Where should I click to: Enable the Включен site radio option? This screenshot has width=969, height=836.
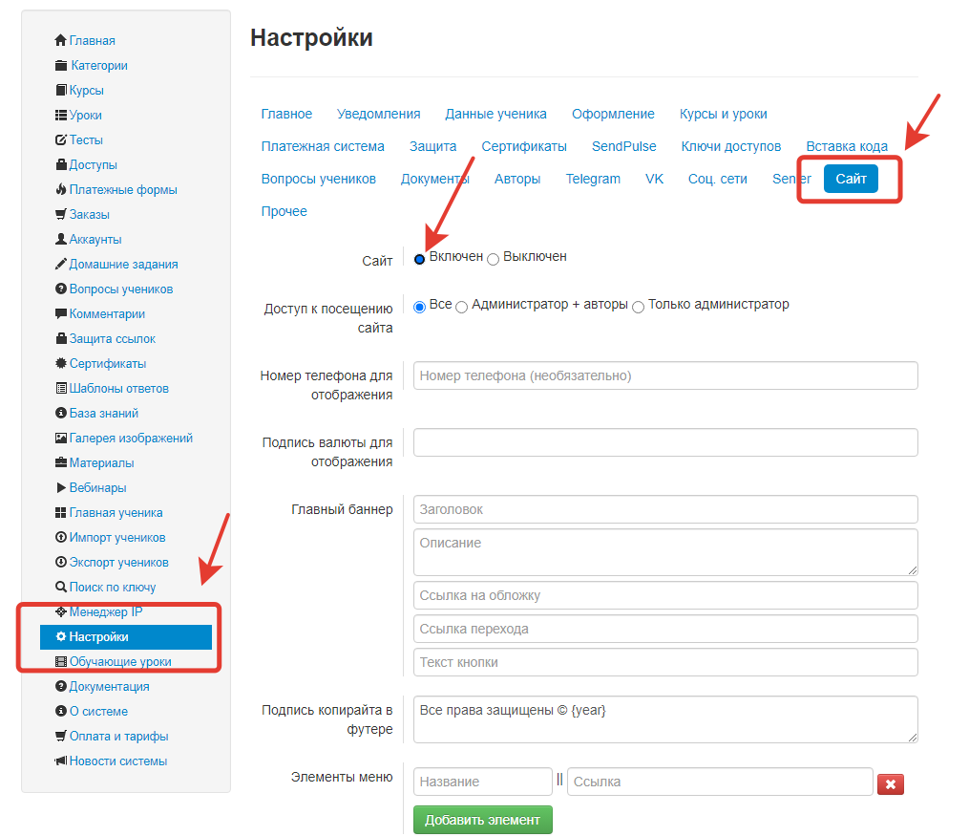click(x=419, y=259)
